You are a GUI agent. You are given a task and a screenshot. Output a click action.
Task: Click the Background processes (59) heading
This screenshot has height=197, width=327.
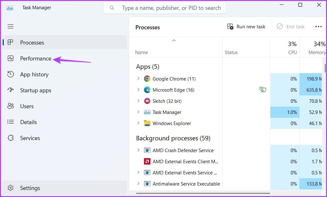click(173, 138)
